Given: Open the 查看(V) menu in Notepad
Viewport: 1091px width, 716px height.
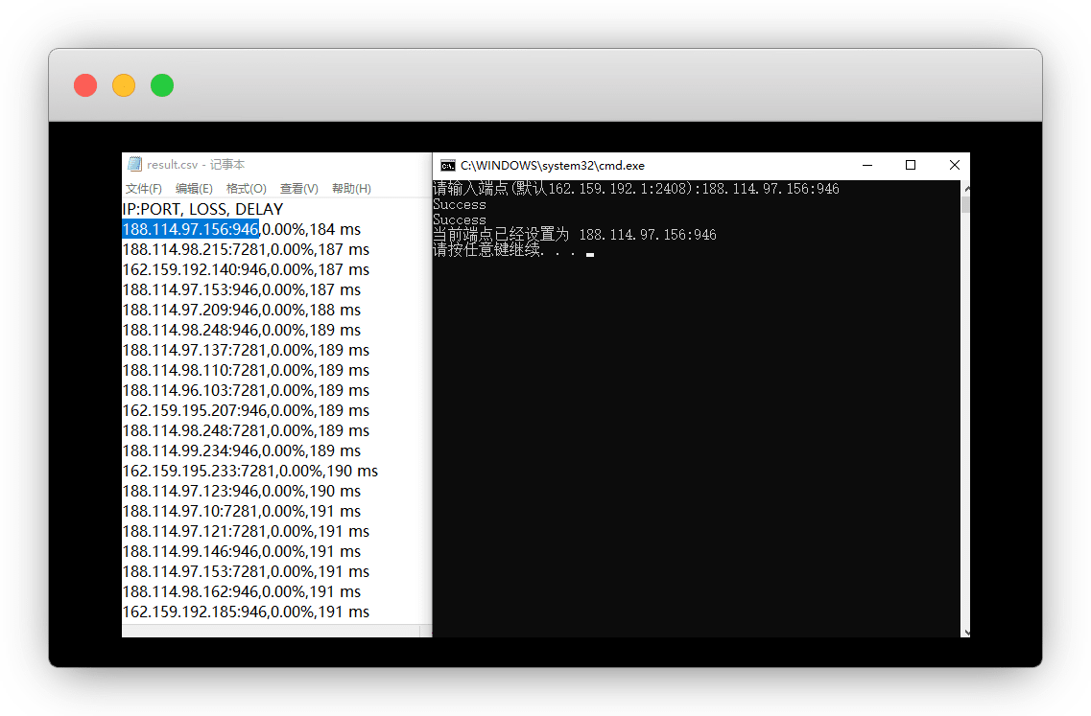Looking at the screenshot, I should [298, 189].
